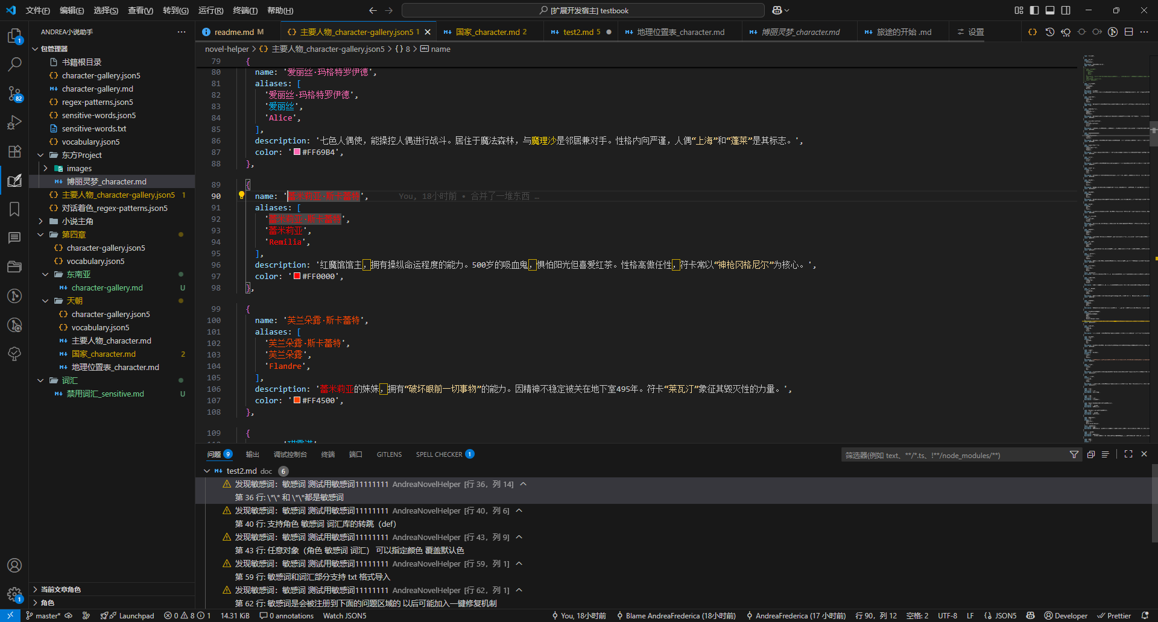Toggle the bottom panel layout button
The width and height of the screenshot is (1158, 622).
pyautogui.click(x=1050, y=10)
